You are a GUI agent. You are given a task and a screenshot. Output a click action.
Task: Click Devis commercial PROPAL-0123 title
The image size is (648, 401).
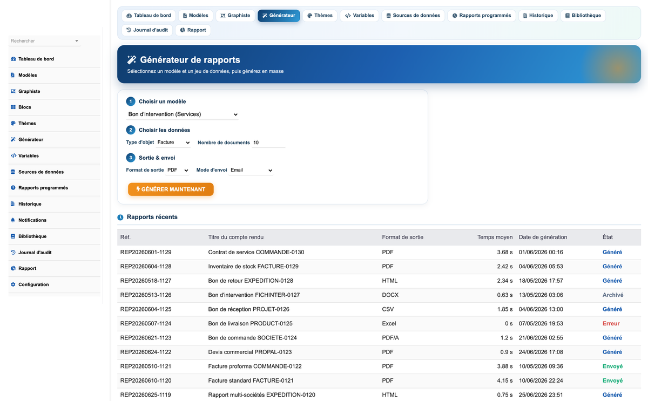250,352
